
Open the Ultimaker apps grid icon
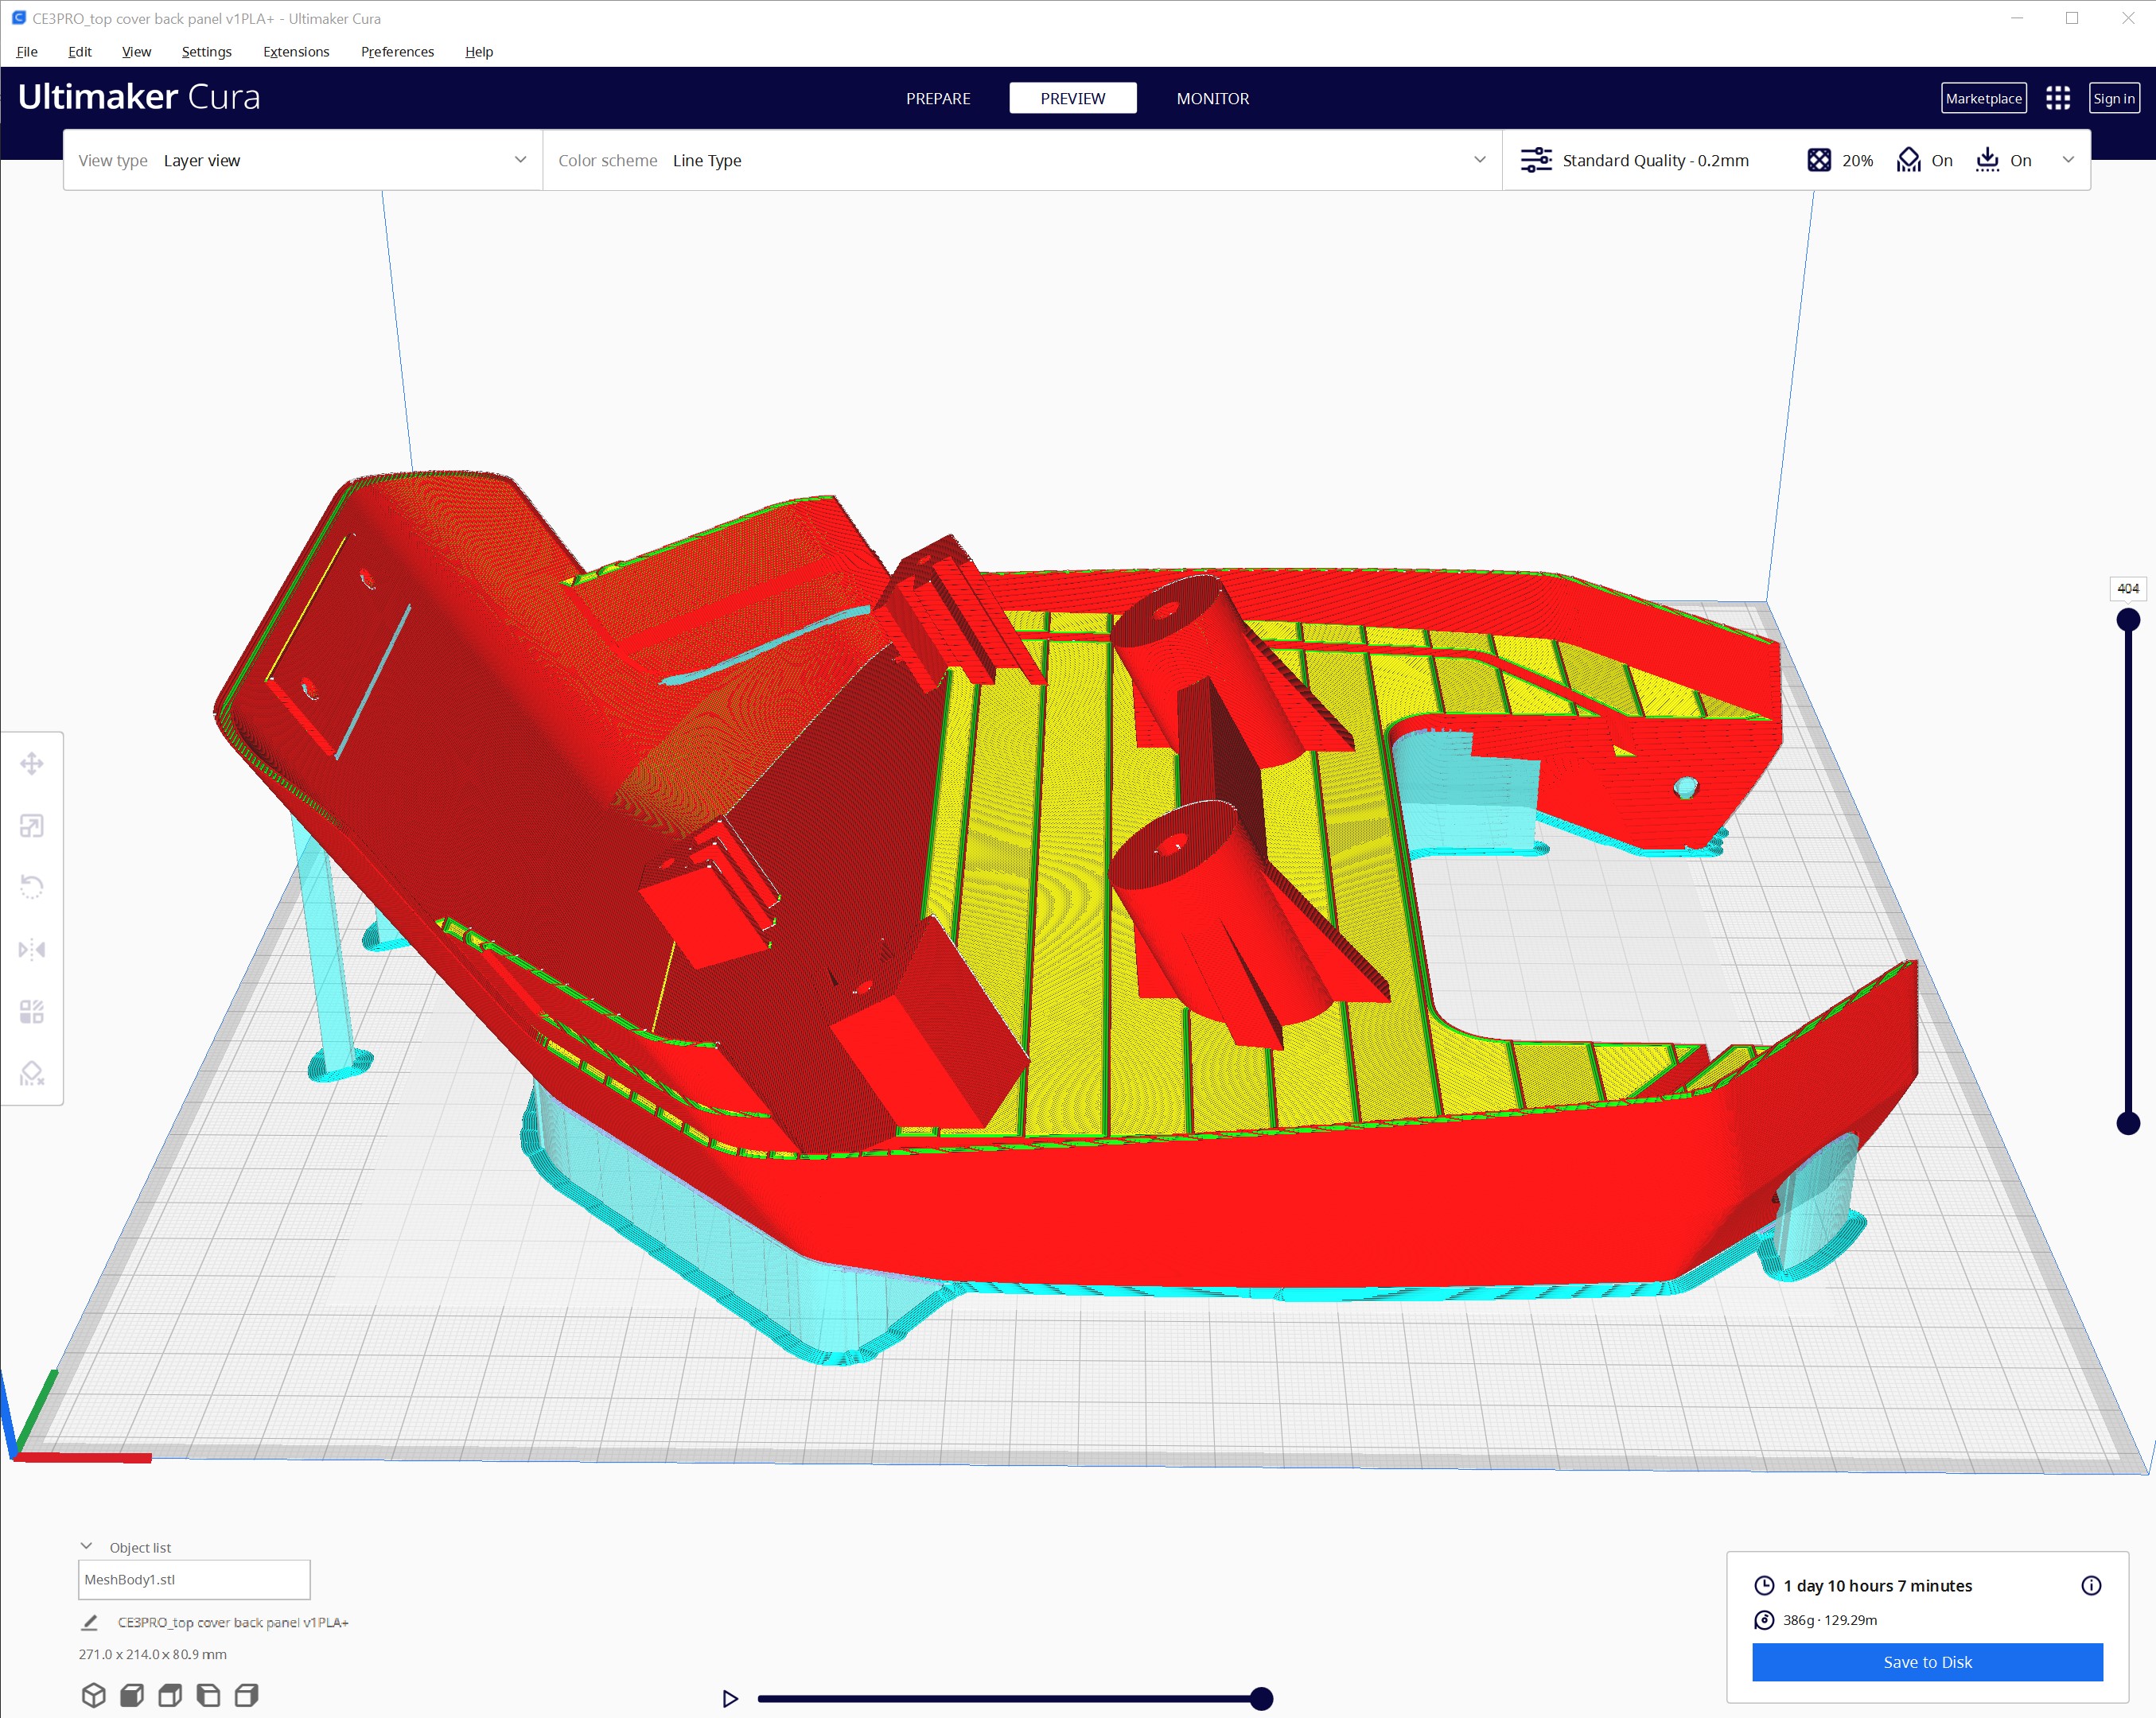coord(2057,98)
